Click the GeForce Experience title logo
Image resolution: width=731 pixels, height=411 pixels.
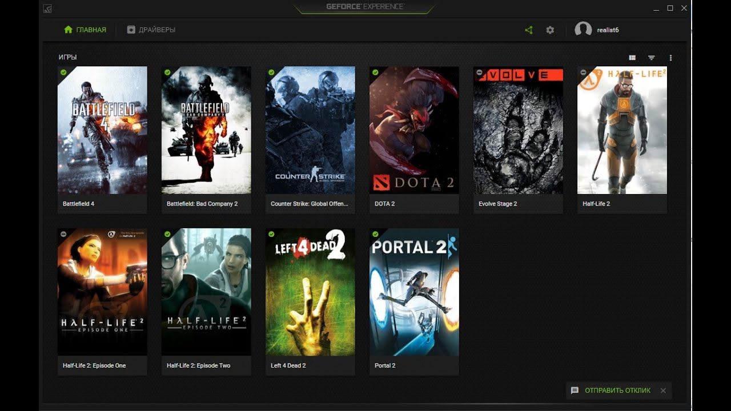[x=365, y=7]
